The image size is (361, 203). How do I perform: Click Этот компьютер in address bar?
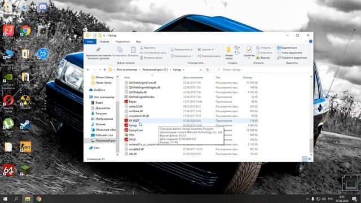pyautogui.click(x=126, y=69)
